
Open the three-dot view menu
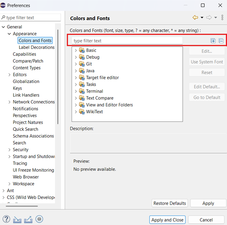click(x=222, y=17)
